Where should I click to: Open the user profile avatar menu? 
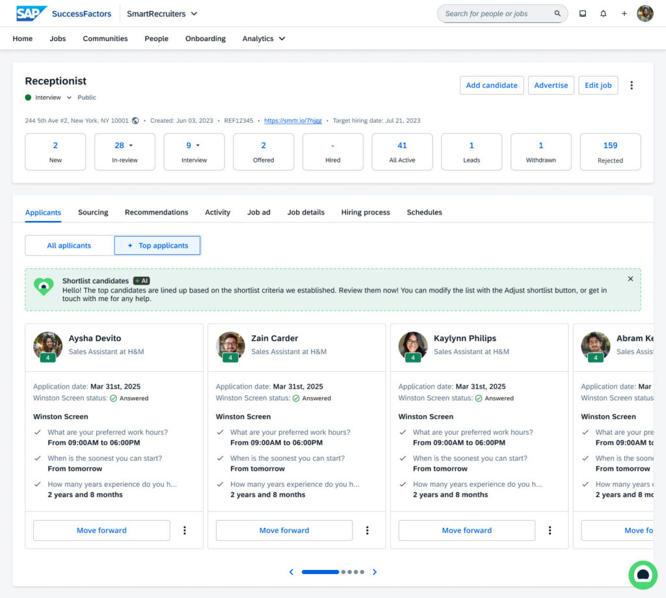[x=645, y=14]
